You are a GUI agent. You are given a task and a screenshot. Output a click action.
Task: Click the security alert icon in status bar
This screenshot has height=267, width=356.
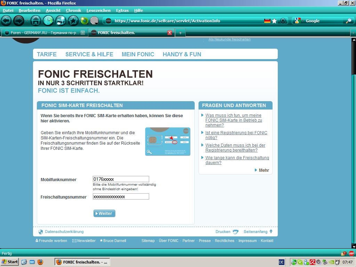coord(344,253)
